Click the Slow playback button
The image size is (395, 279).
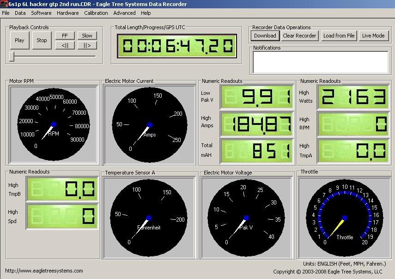(87, 36)
